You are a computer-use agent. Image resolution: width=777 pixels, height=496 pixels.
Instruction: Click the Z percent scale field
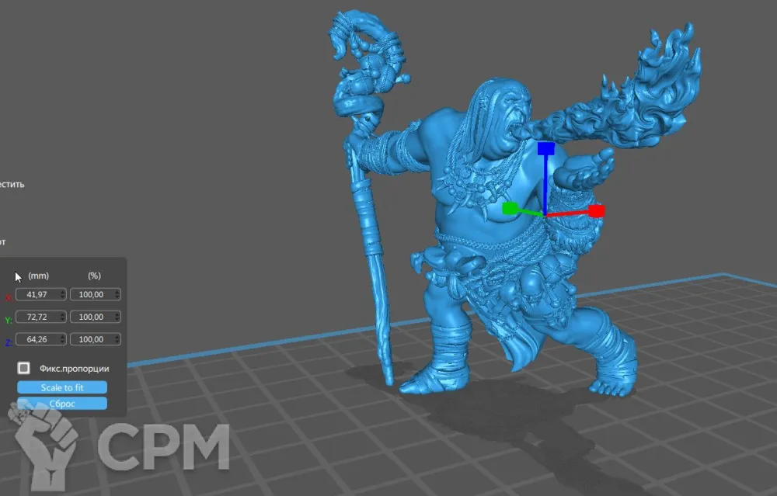[x=91, y=339]
